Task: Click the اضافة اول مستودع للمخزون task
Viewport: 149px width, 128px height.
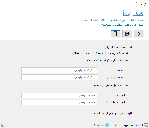Action: pos(110,85)
